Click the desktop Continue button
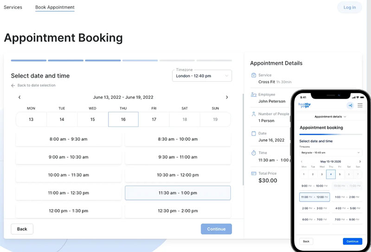Screen dimensions: 371x252 216,229
